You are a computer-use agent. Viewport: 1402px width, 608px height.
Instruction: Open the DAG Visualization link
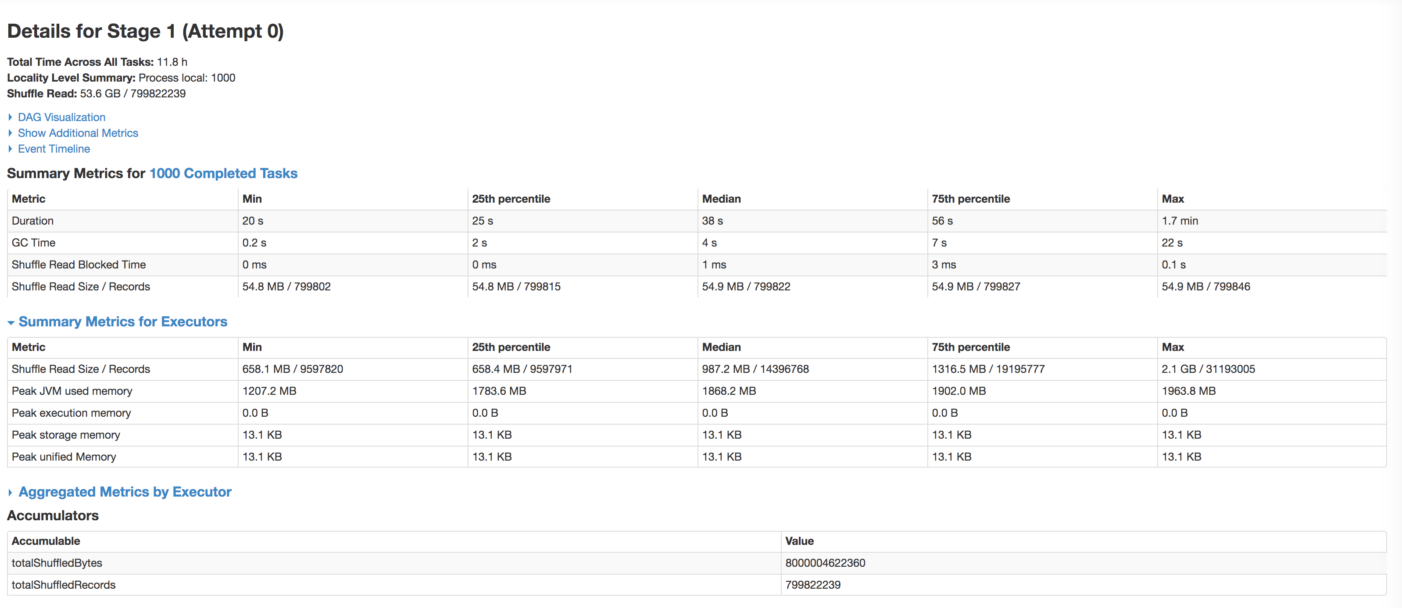[61, 117]
